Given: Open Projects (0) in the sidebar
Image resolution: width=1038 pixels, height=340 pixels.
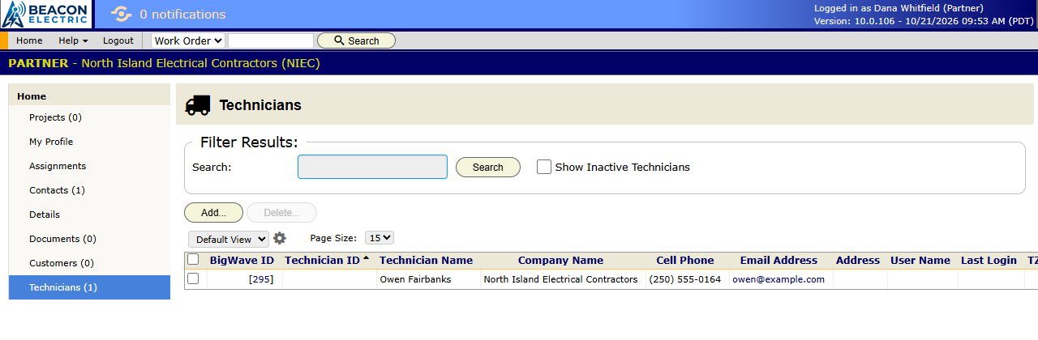Looking at the screenshot, I should tap(89, 117).
